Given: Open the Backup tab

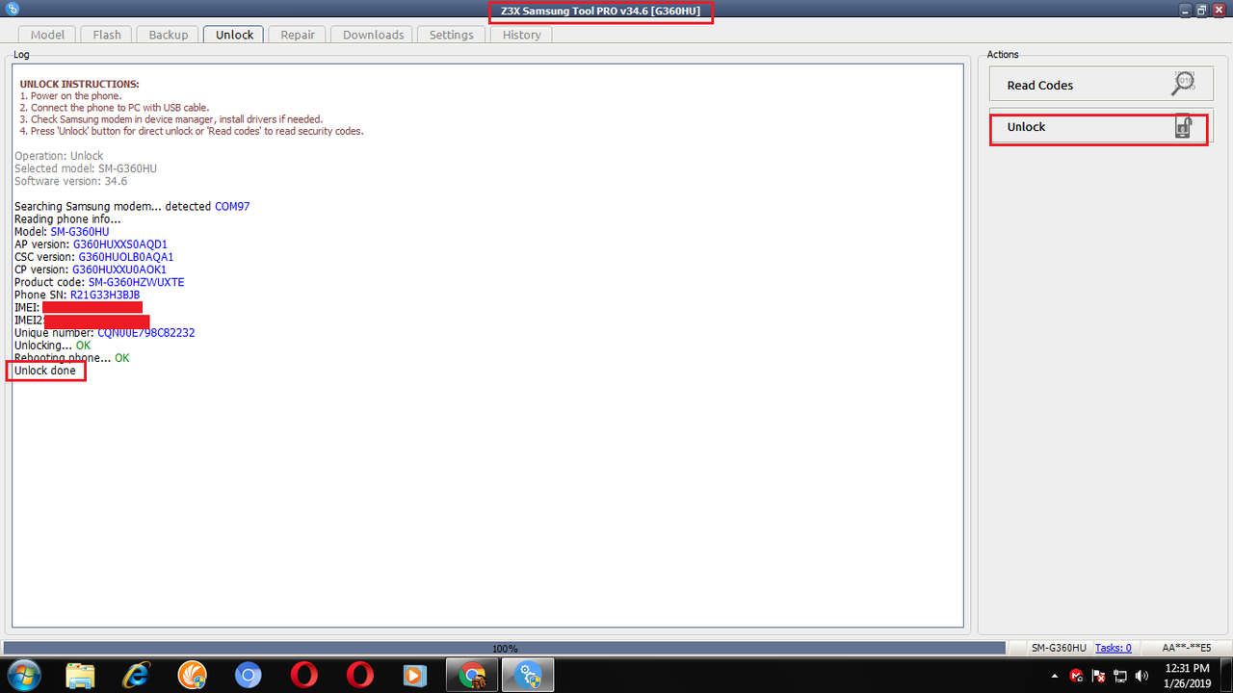Looking at the screenshot, I should coord(169,35).
